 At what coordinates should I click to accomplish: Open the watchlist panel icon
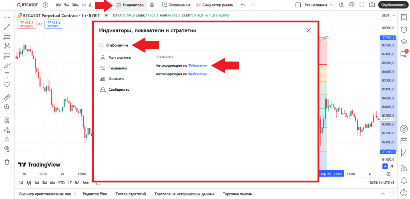(x=404, y=17)
